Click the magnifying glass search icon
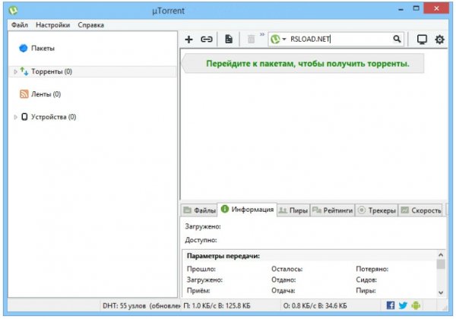The image size is (456, 319). click(397, 39)
